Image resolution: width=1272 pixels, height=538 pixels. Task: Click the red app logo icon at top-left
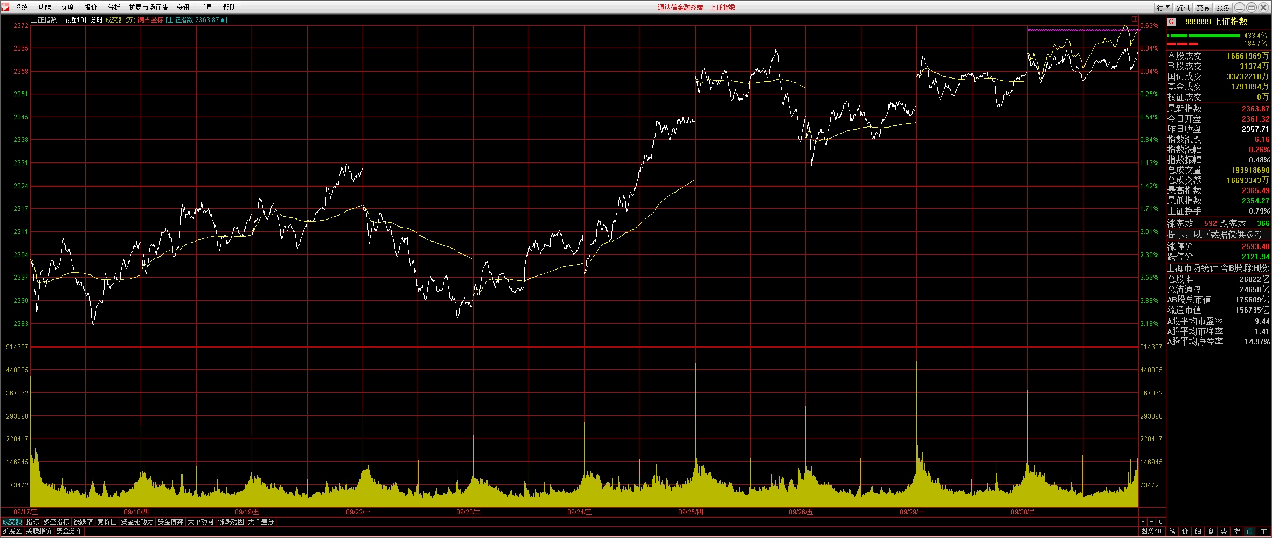(5, 7)
